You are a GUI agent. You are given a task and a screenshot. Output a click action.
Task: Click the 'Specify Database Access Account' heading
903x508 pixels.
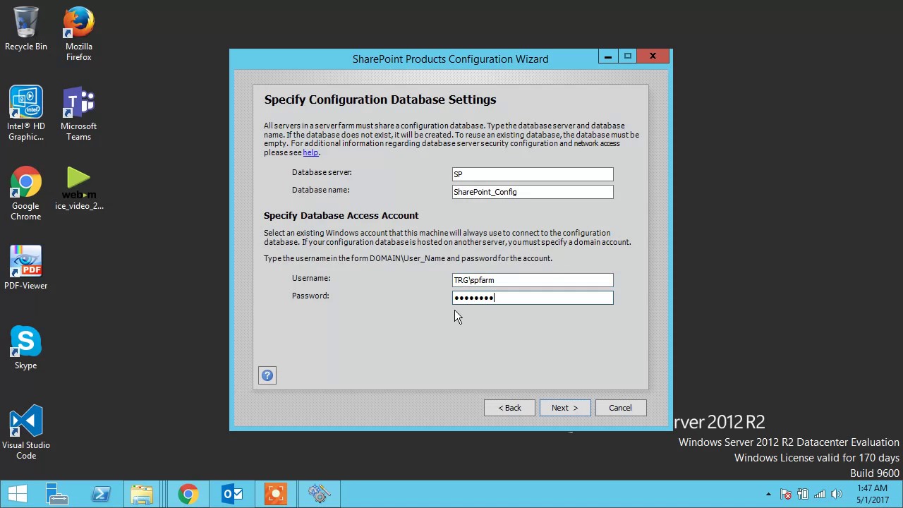click(x=341, y=215)
